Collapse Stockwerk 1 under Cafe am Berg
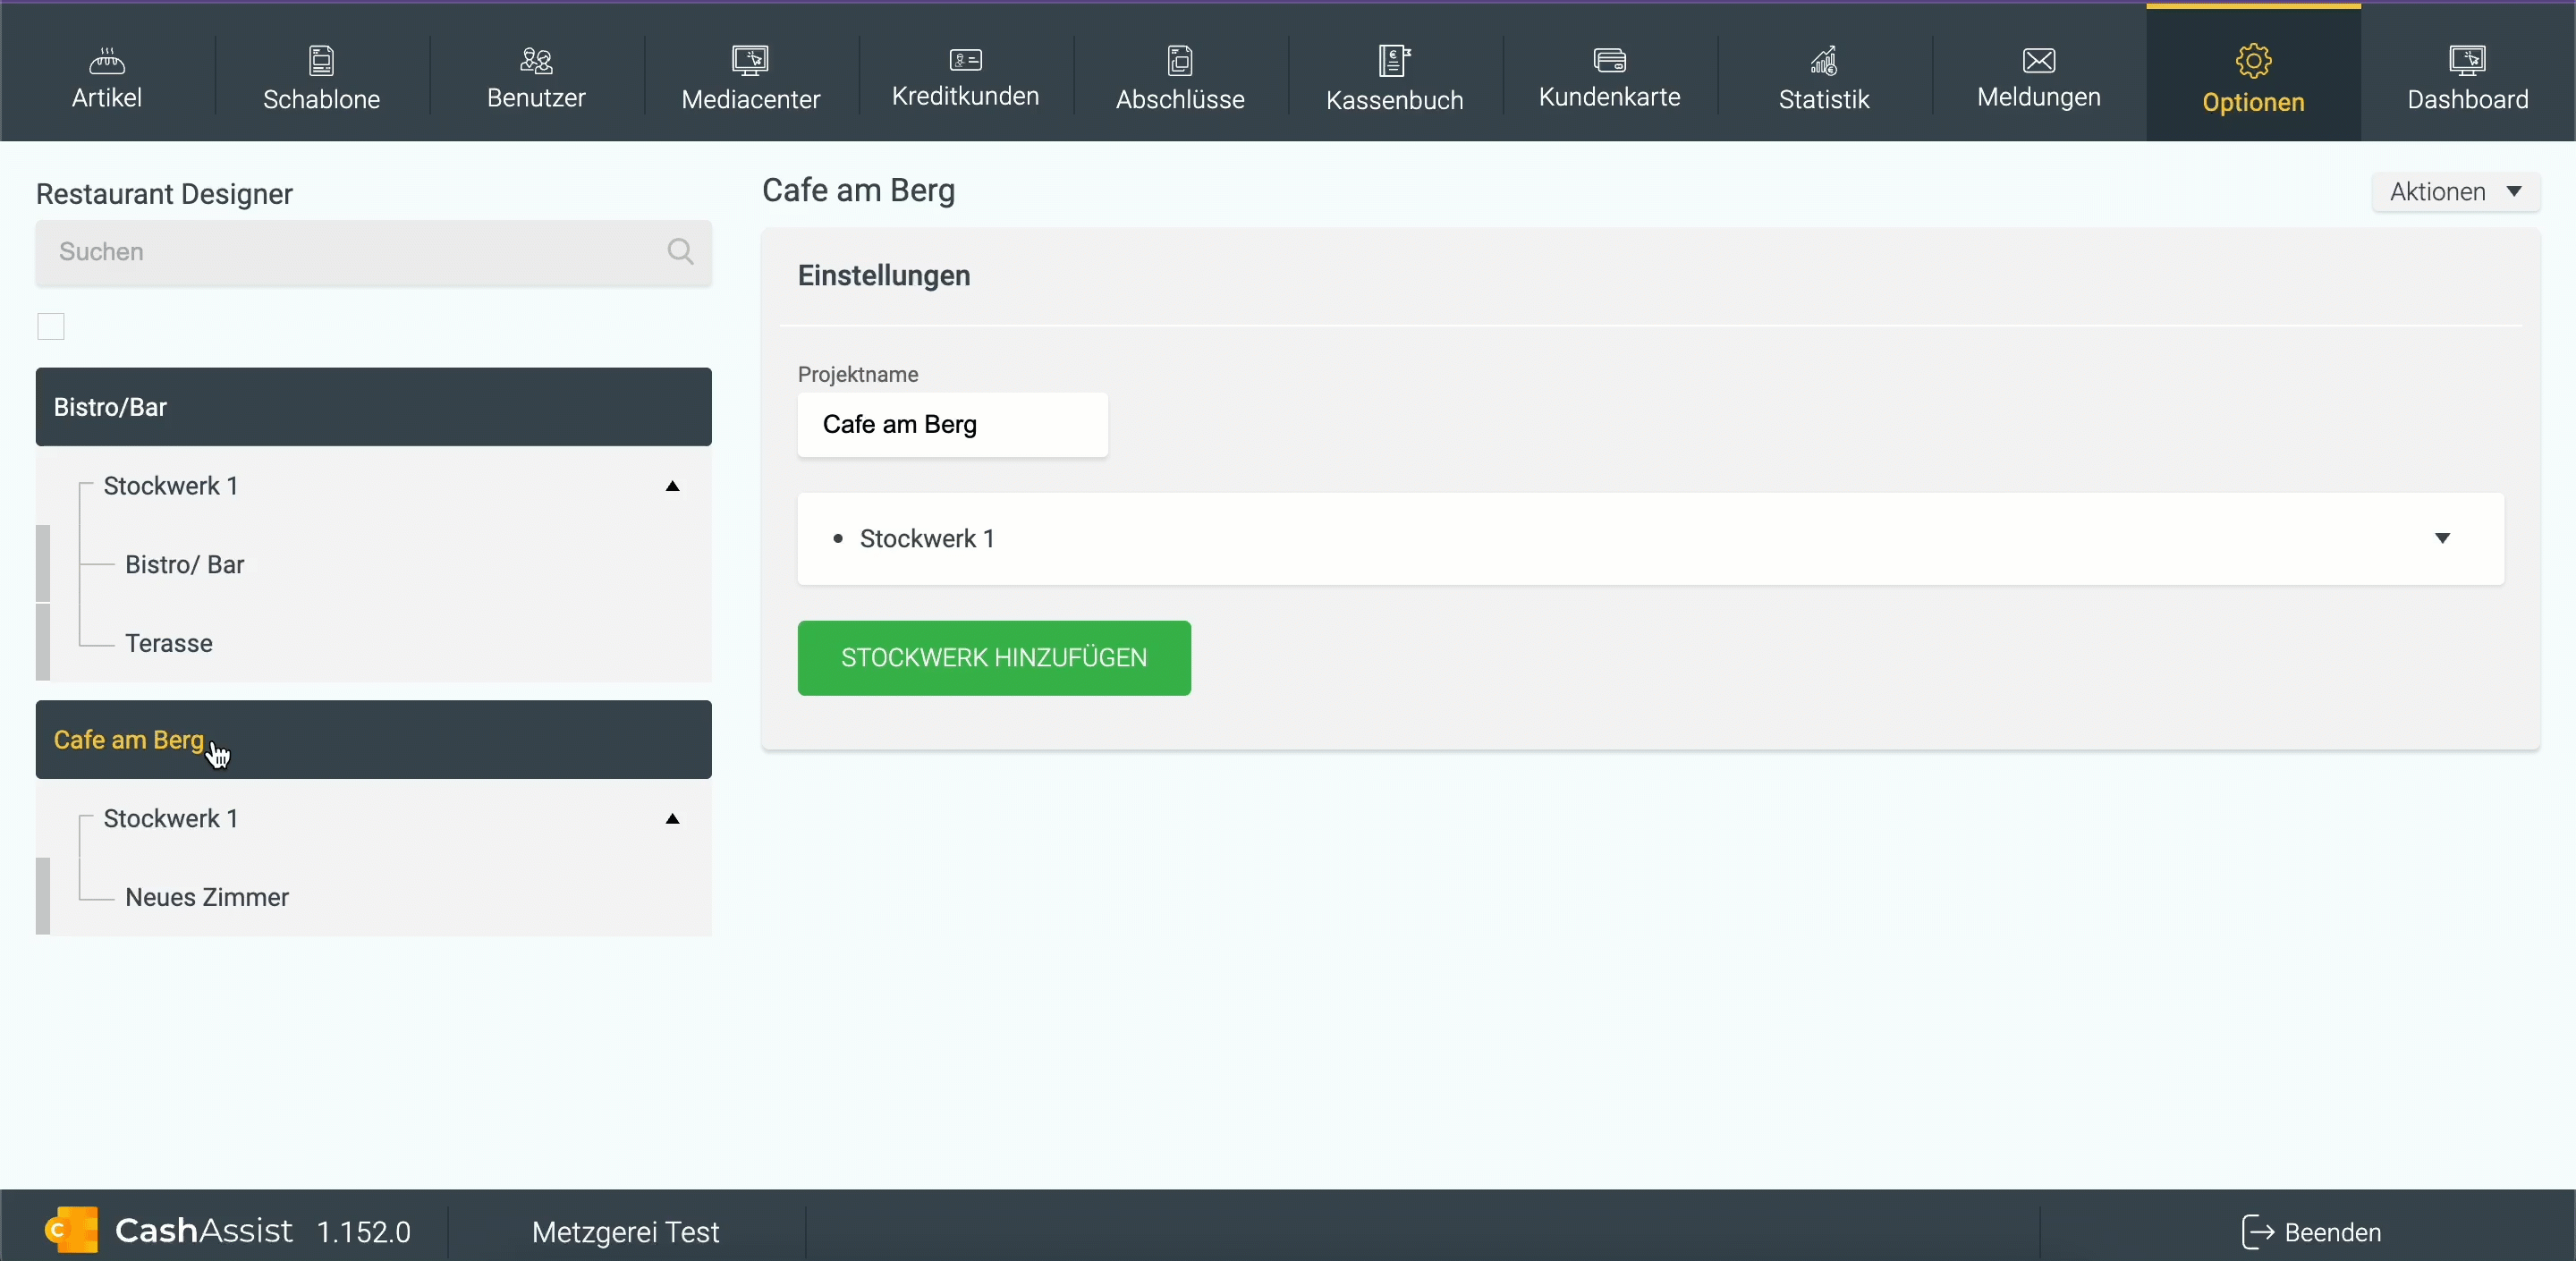 pyautogui.click(x=672, y=820)
